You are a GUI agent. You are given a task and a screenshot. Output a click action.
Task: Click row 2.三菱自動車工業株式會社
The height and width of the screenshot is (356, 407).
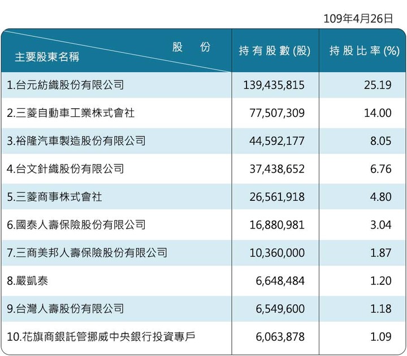[71, 113]
